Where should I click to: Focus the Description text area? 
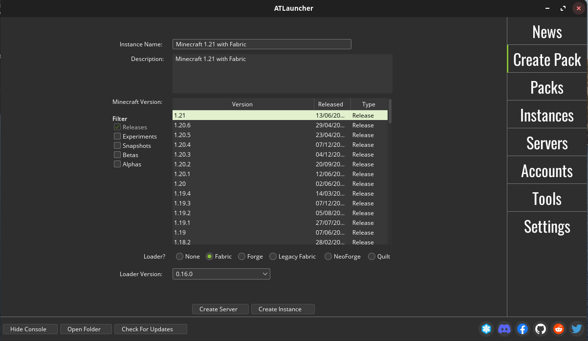pos(283,73)
